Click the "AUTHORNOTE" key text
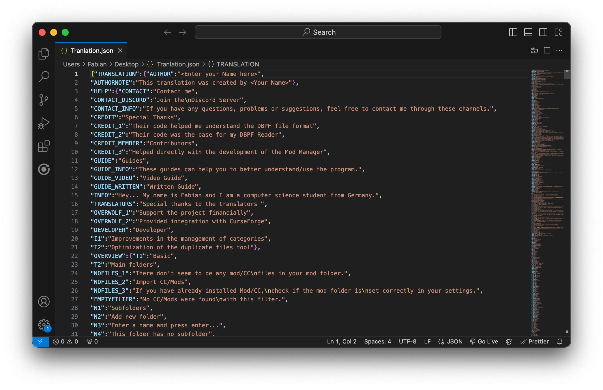This screenshot has height=390, width=603. 111,83
